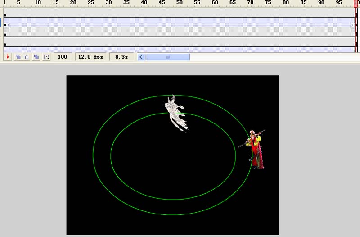Select the red playhead marker at frame 100
This screenshot has width=360, height=237.
pyautogui.click(x=356, y=4)
